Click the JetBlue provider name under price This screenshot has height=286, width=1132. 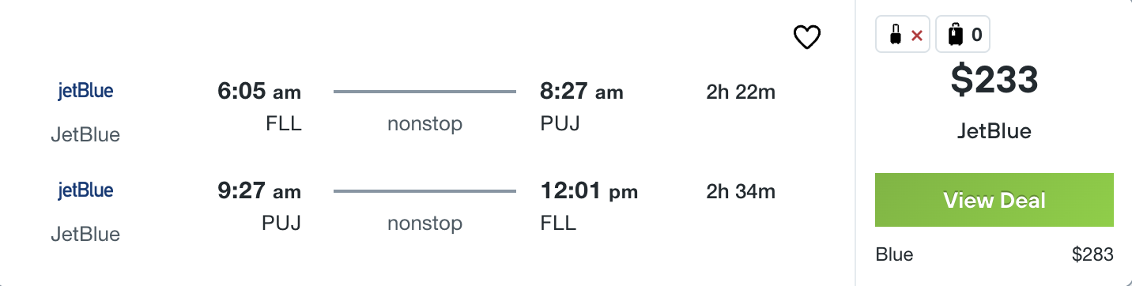(994, 131)
